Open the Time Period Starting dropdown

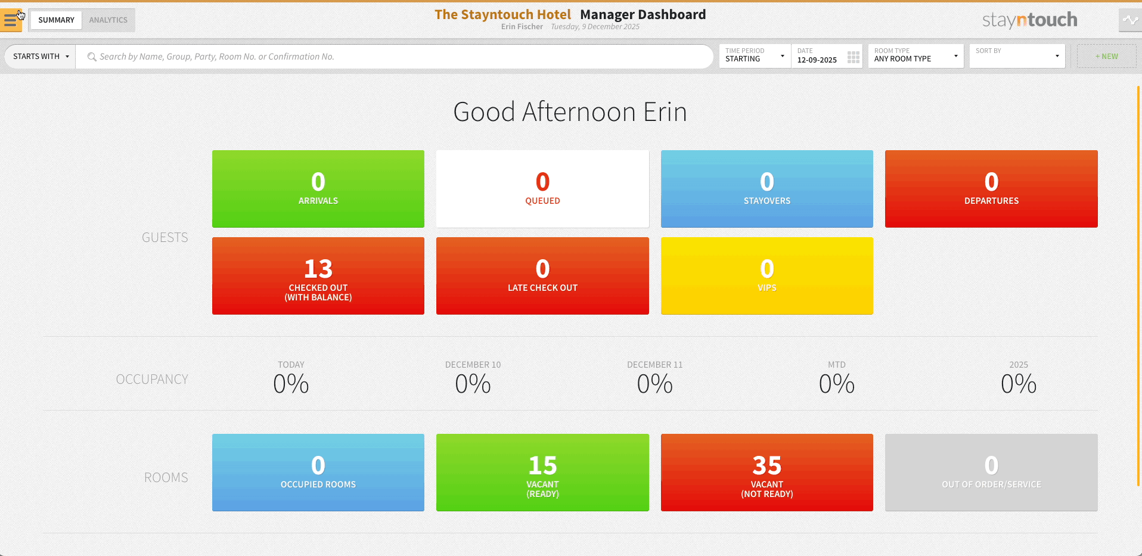pos(755,56)
